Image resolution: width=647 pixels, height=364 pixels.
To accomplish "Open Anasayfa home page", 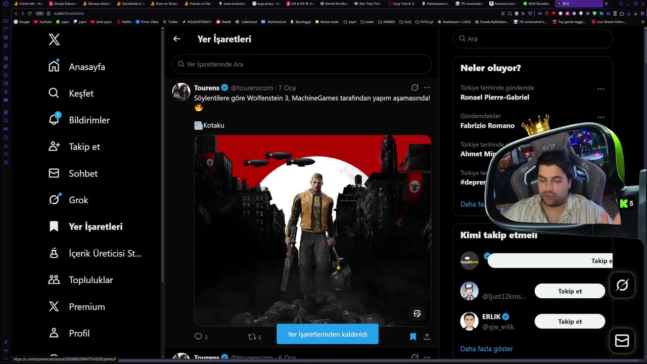I will point(77,67).
